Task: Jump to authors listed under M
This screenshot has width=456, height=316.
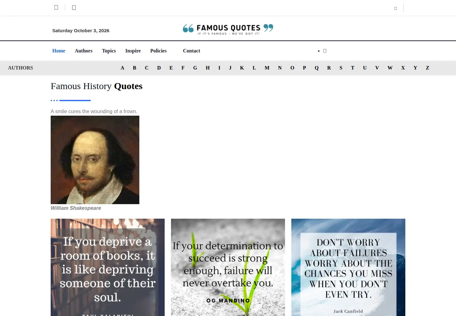Action: click(267, 68)
